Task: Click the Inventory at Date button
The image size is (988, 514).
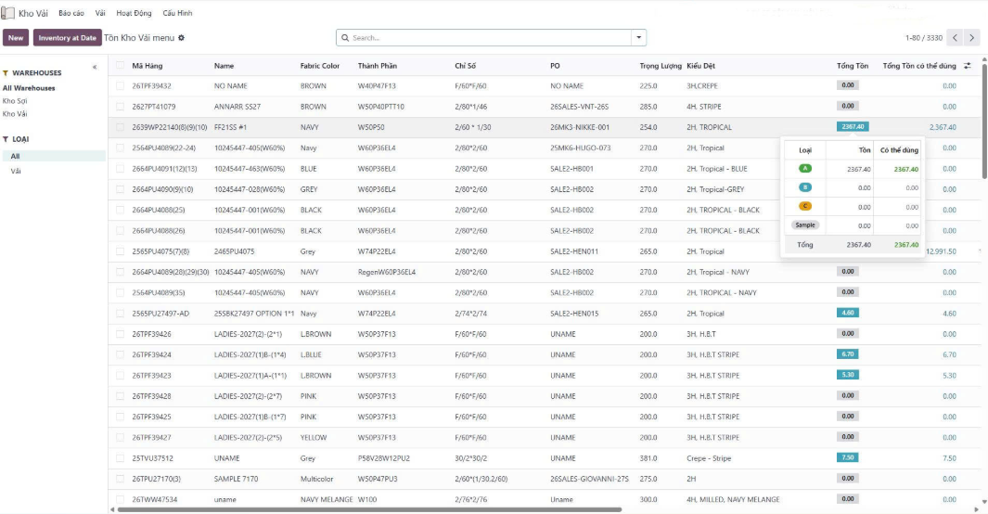Action: point(68,38)
